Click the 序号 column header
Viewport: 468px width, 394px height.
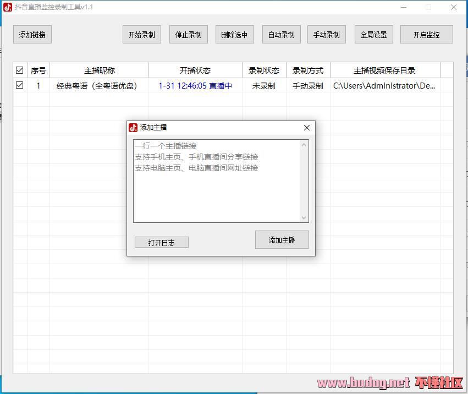tap(38, 70)
